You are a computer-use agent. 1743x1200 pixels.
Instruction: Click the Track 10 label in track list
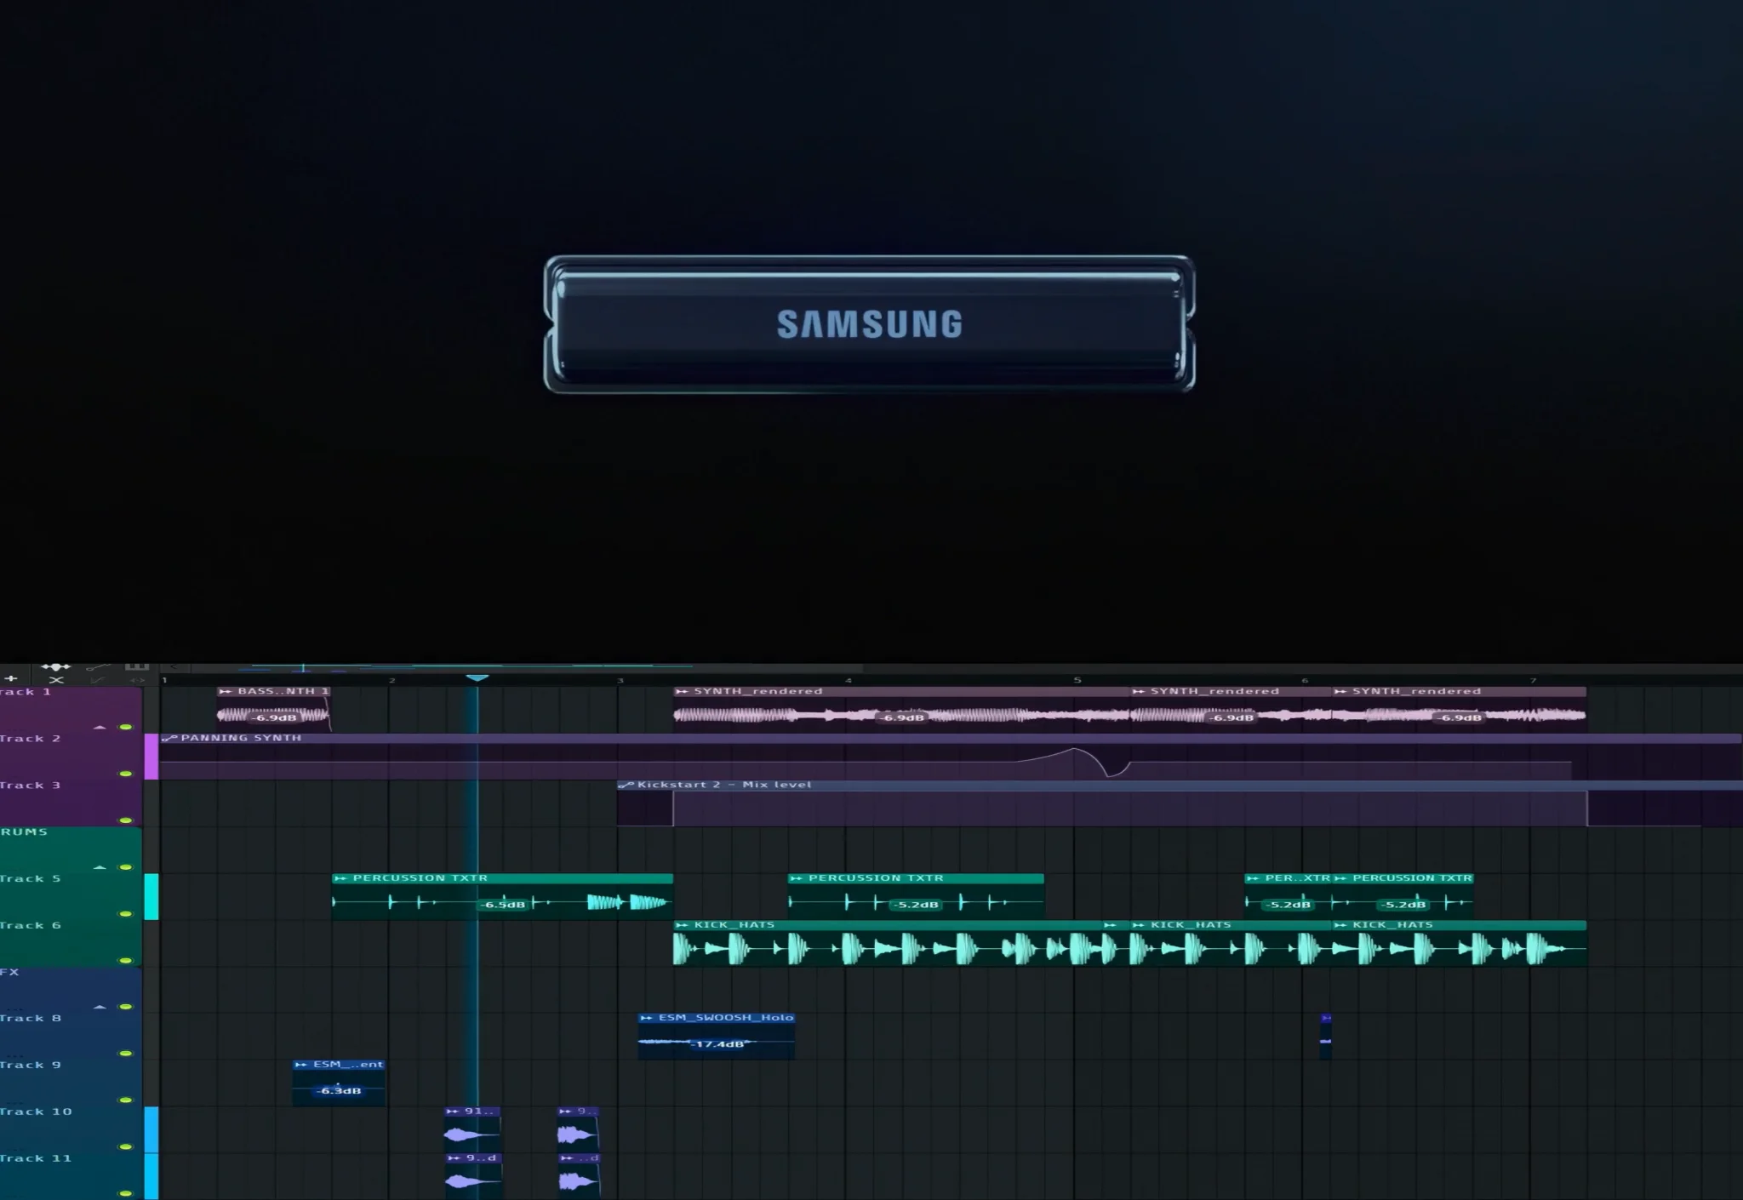tap(36, 1111)
